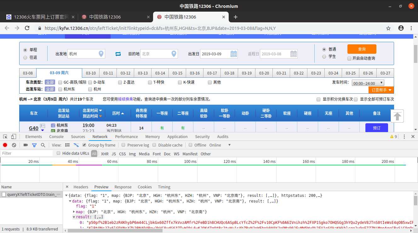Screen dimensions: 418x233
Task: Click the DevTools warnings count icon
Action: click(x=393, y=136)
